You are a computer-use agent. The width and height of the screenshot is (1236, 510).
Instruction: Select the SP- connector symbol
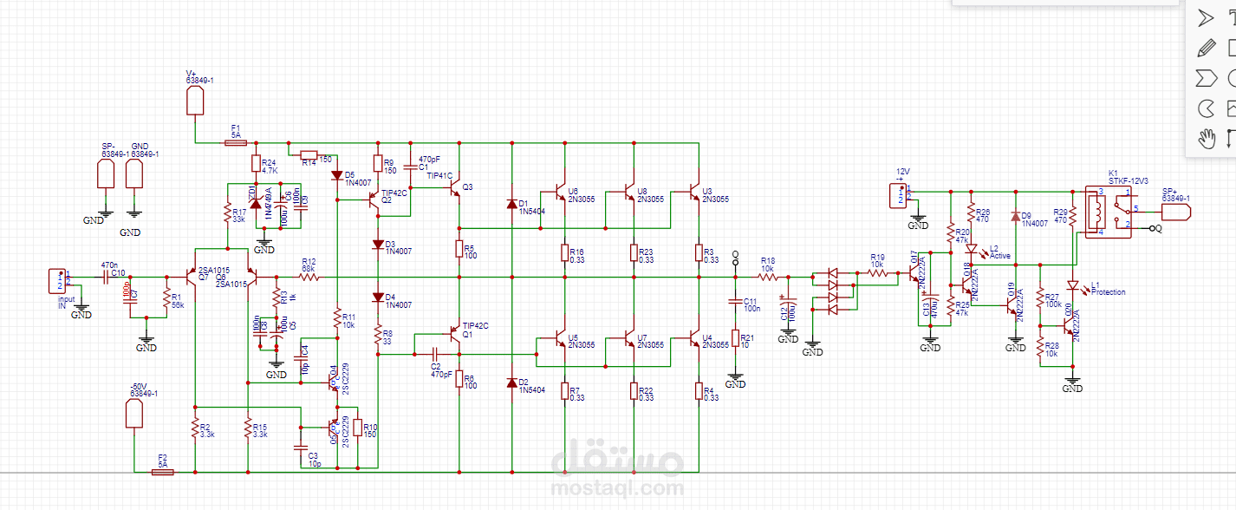coord(105,174)
